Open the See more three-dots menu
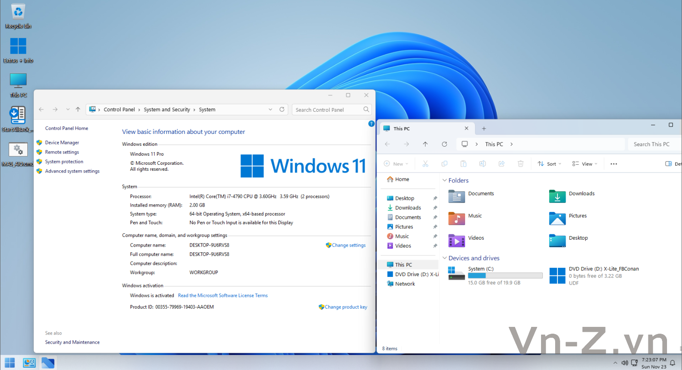682x370 pixels. (614, 164)
